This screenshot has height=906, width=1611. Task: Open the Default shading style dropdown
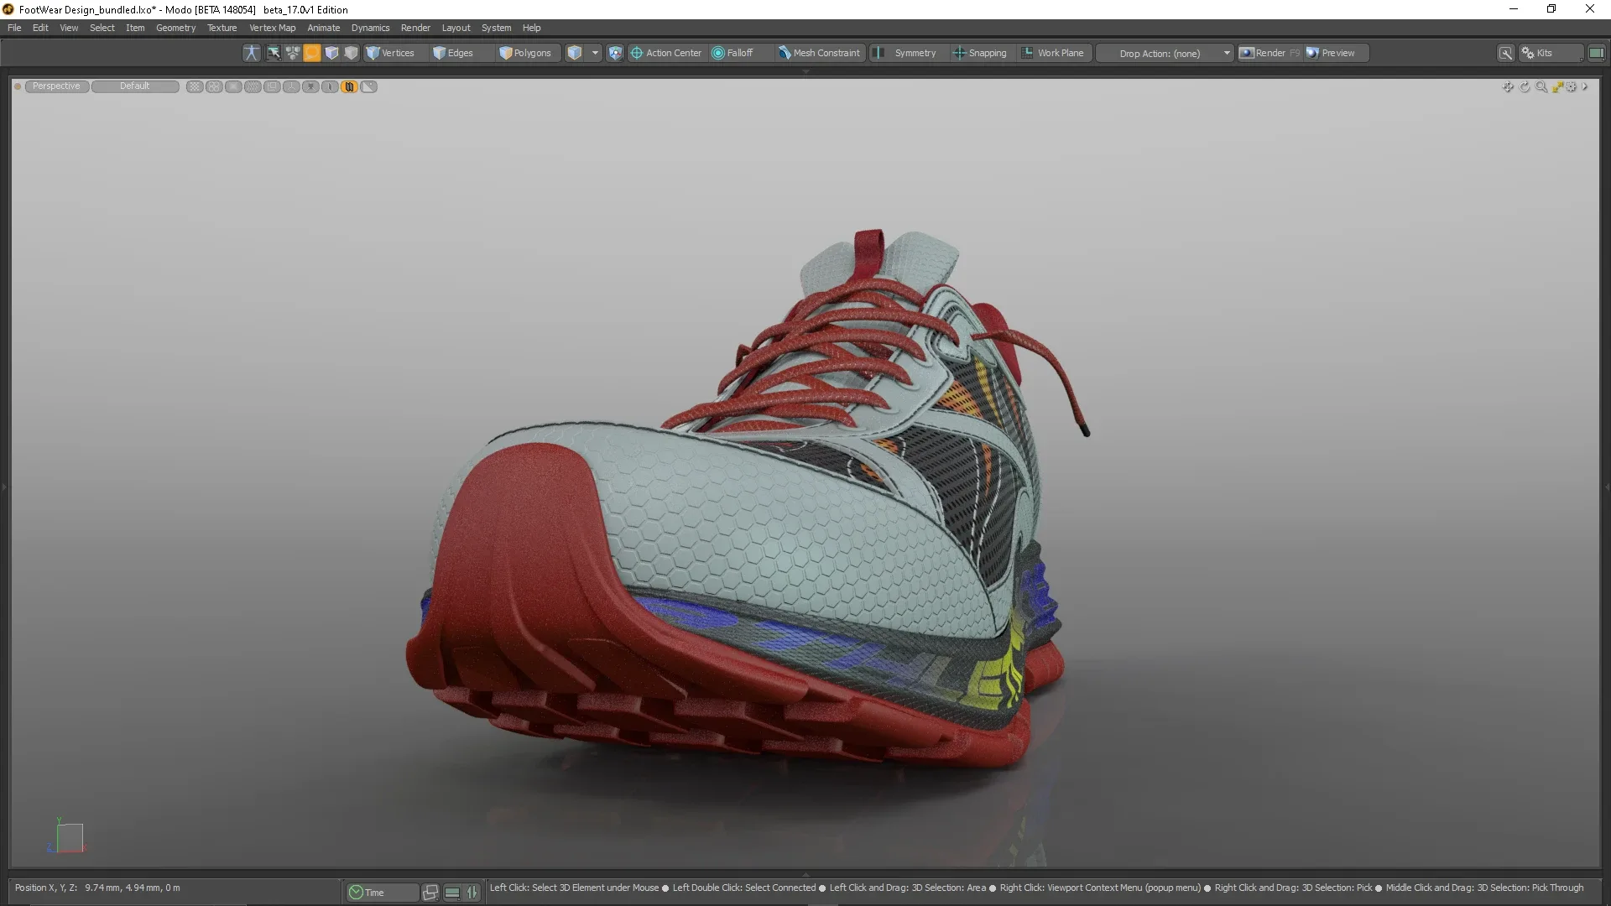pyautogui.click(x=135, y=86)
